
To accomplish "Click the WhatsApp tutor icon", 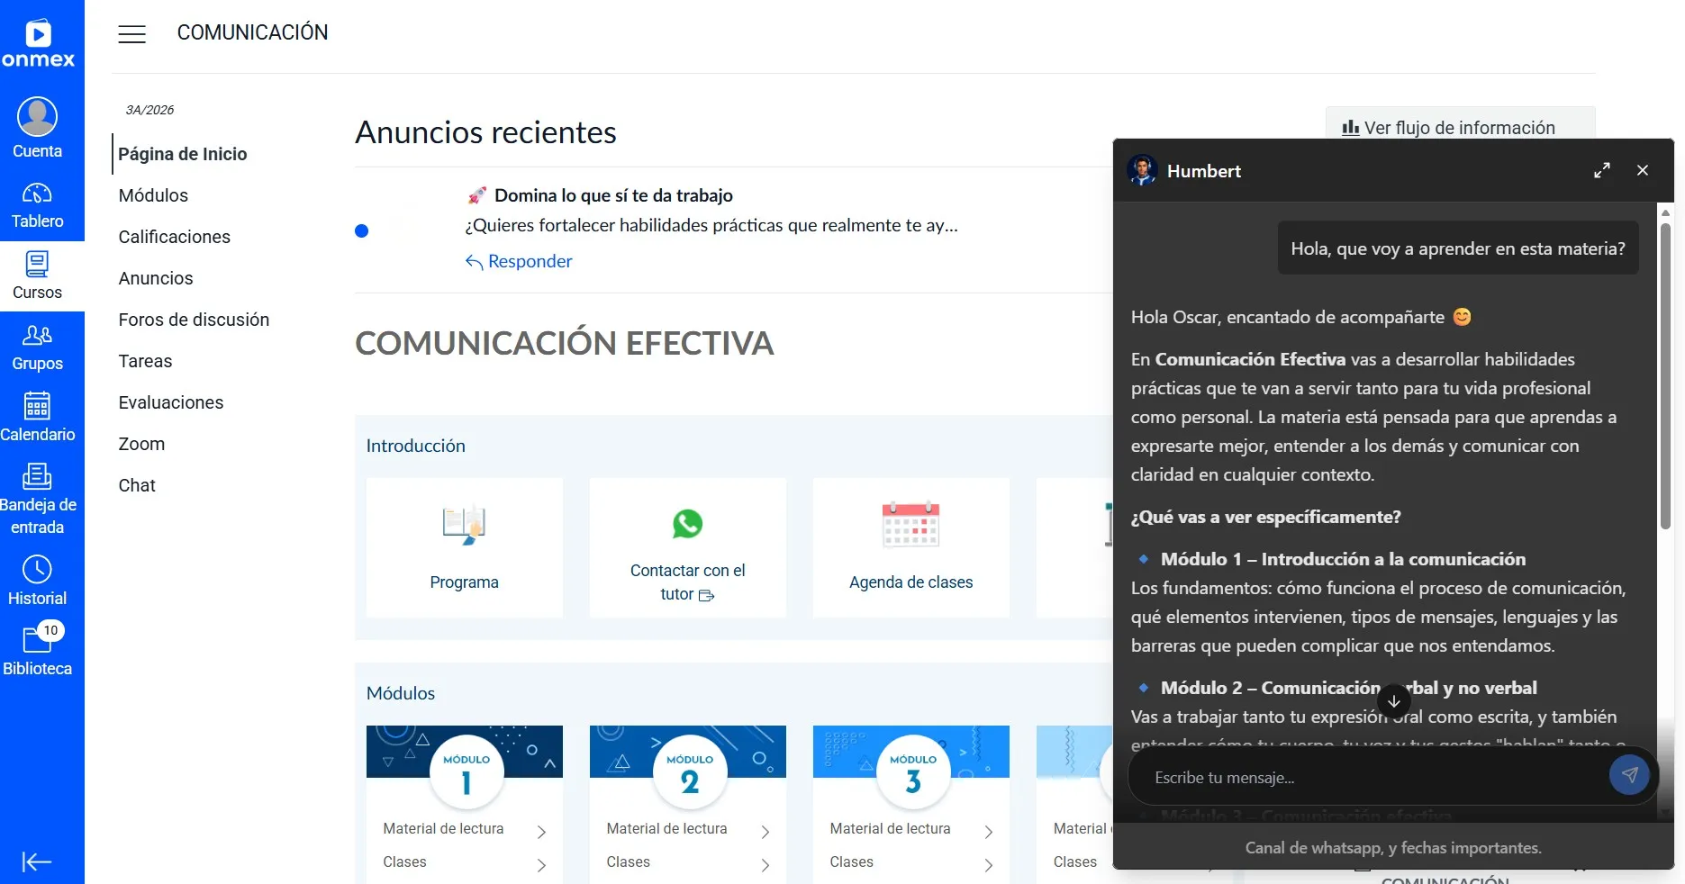I will [x=688, y=523].
